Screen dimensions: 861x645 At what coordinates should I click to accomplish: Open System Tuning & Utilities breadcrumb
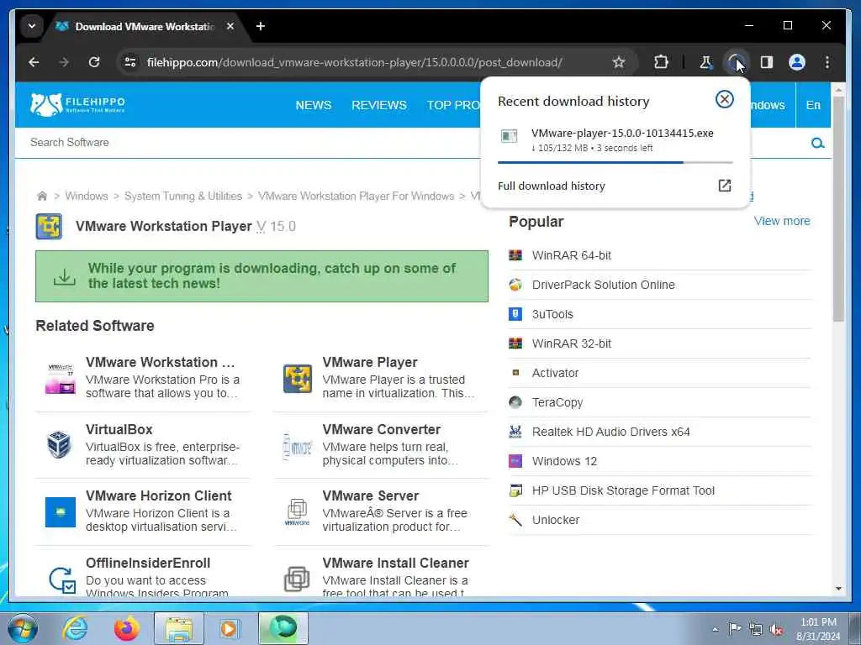(182, 196)
